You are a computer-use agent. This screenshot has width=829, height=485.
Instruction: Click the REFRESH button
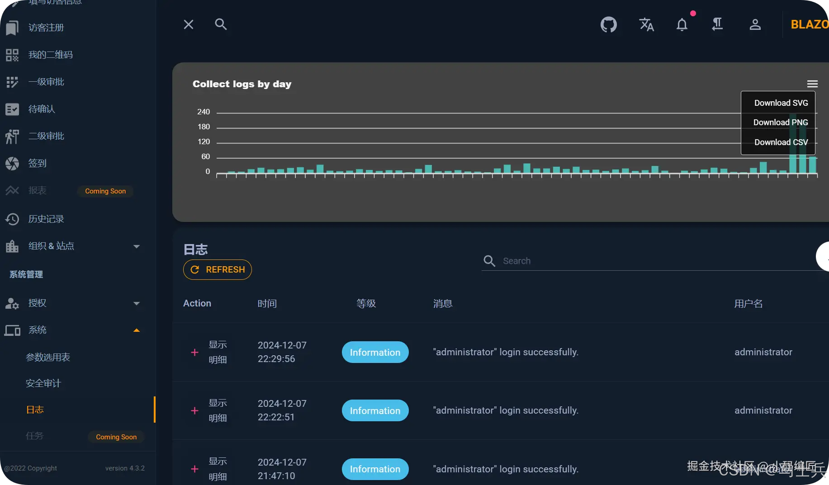click(218, 269)
